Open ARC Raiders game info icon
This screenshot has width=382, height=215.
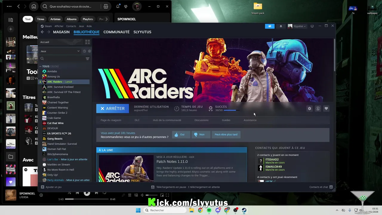[x=318, y=109]
